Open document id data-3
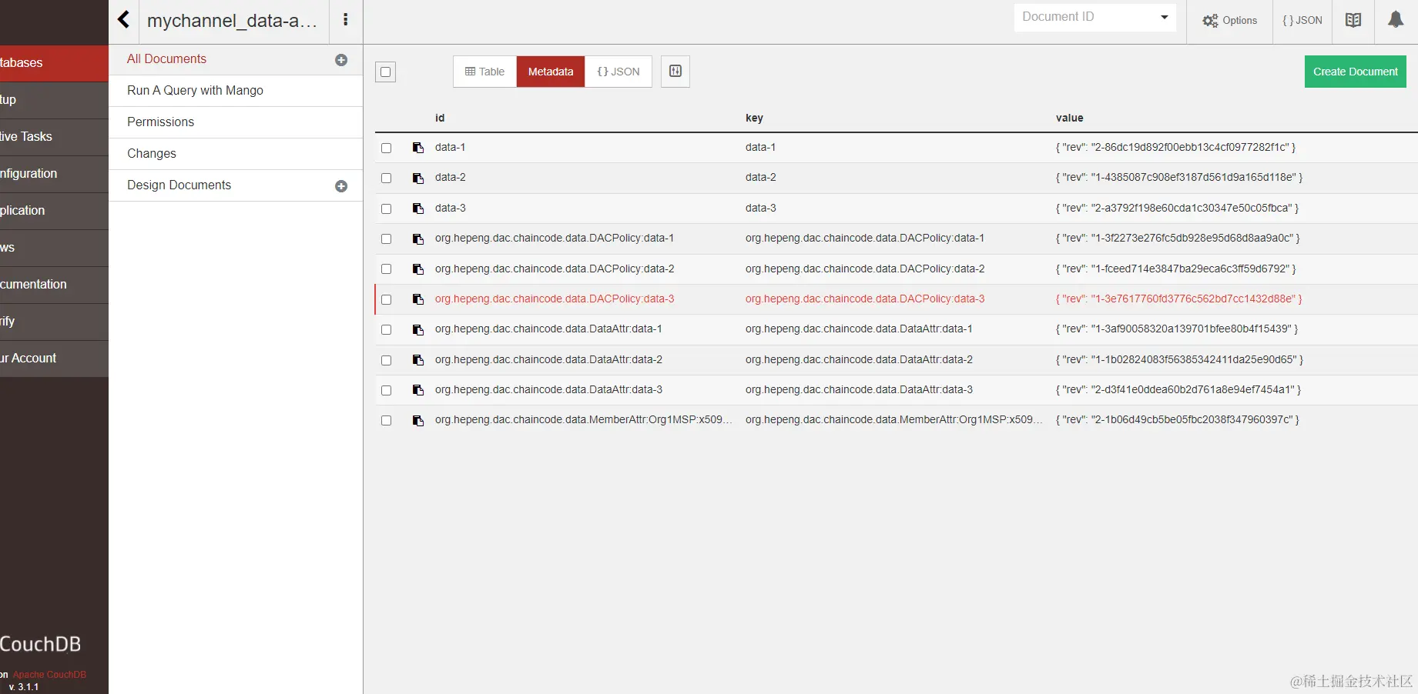 click(x=450, y=209)
